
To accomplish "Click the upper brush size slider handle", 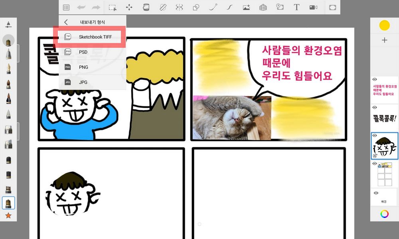I will click(x=18, y=53).
